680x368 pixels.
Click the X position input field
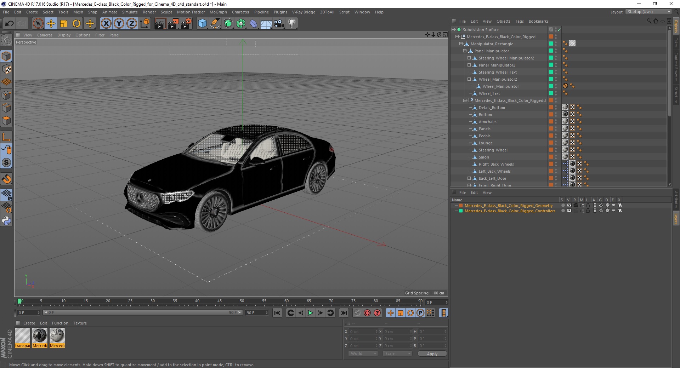[x=363, y=332]
